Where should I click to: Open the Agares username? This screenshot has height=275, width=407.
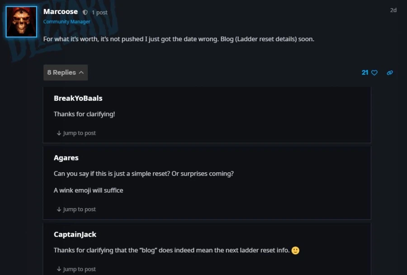(66, 158)
